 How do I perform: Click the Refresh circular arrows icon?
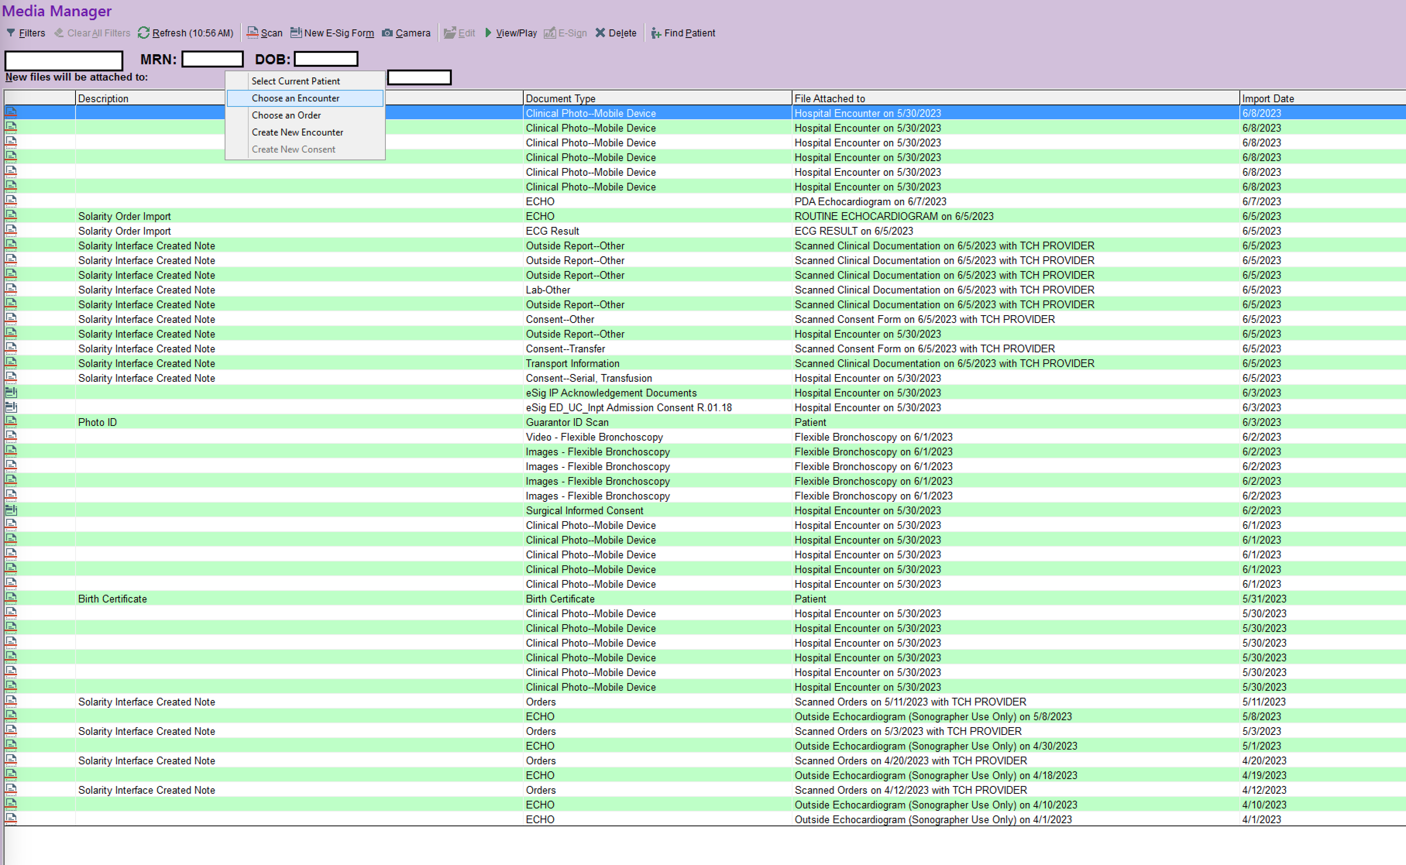click(x=144, y=33)
